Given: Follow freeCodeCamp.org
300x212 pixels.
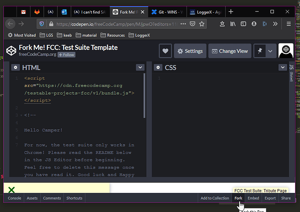Looking at the screenshot, I should click(67, 55).
